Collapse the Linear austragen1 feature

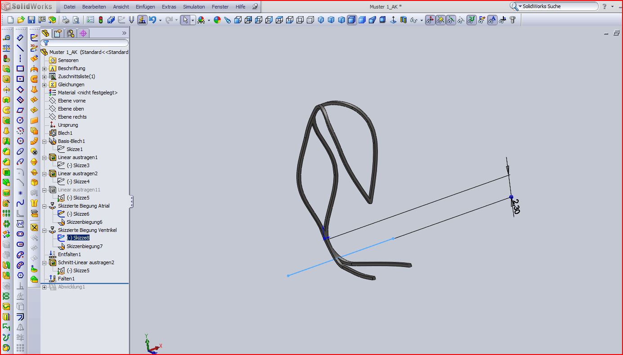(45, 157)
